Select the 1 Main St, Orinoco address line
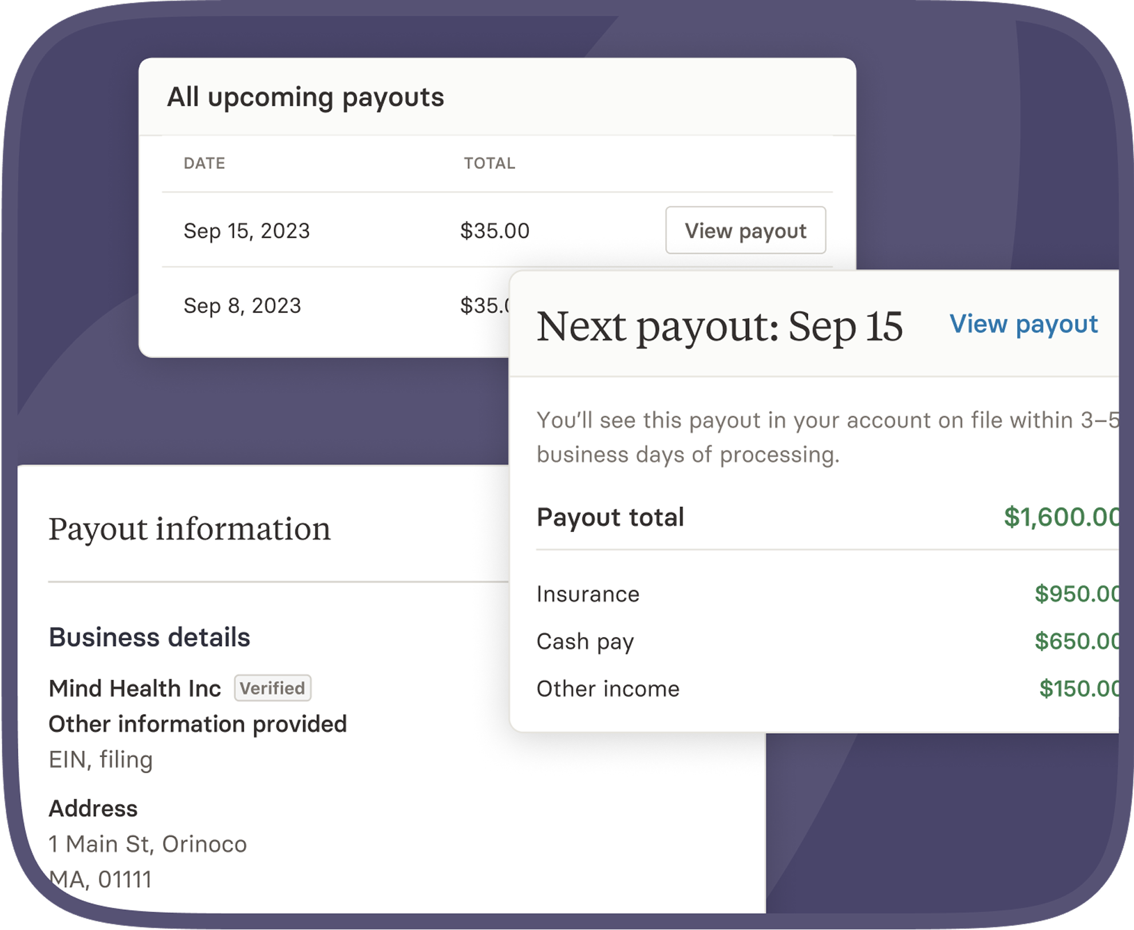 pyautogui.click(x=148, y=844)
